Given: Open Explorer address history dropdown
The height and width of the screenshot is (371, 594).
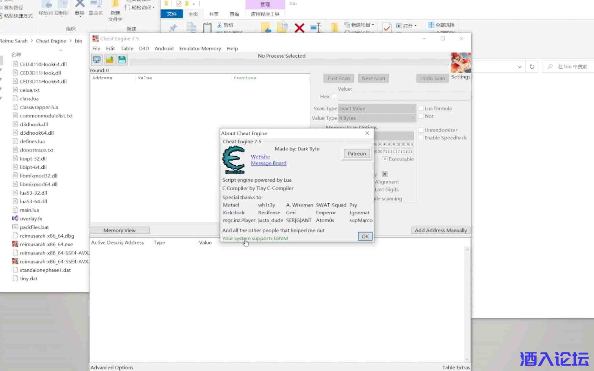Looking at the screenshot, I should [x=519, y=67].
